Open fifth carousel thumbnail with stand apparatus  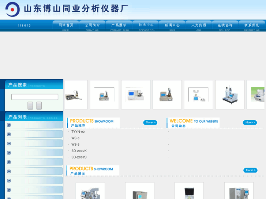198,95
